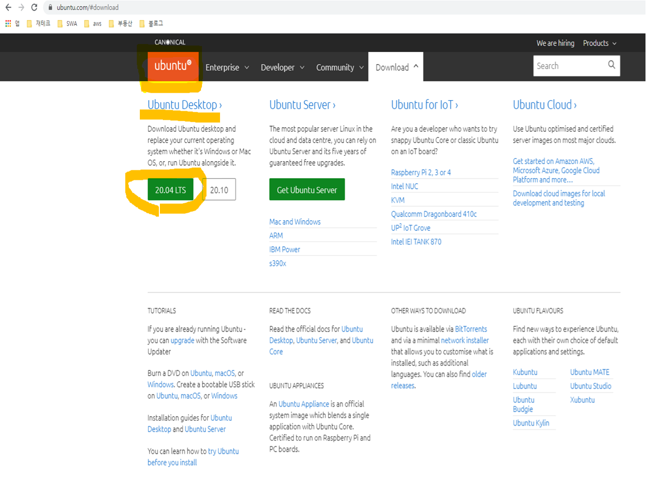Click the We are hiring link
The height and width of the screenshot is (479, 648).
point(555,43)
